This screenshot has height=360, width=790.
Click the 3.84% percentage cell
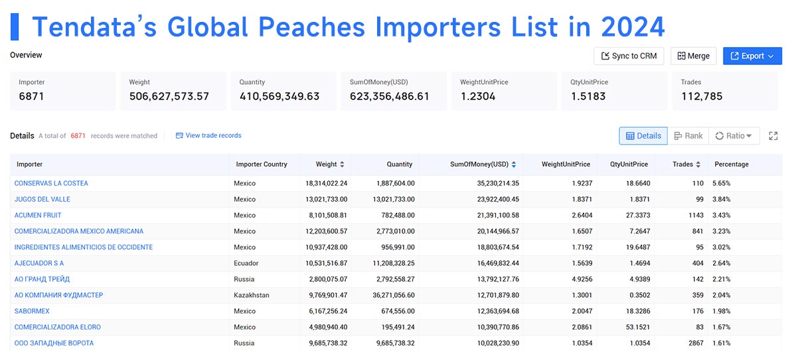722,200
